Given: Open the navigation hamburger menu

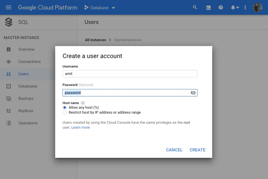Looking at the screenshot, I should point(8,7).
